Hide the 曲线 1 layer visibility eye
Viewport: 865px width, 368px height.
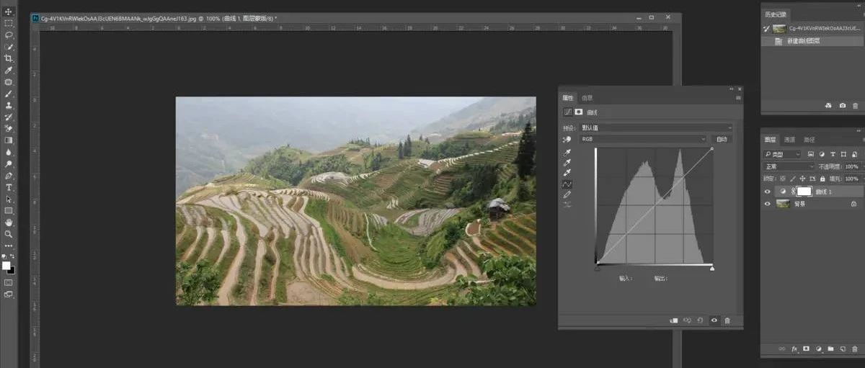768,192
